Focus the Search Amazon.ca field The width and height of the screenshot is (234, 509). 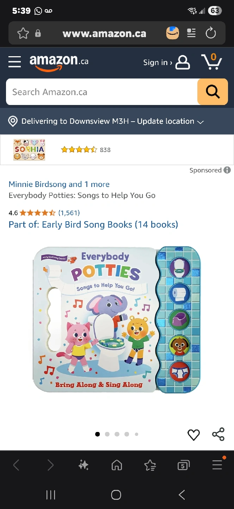tap(101, 92)
